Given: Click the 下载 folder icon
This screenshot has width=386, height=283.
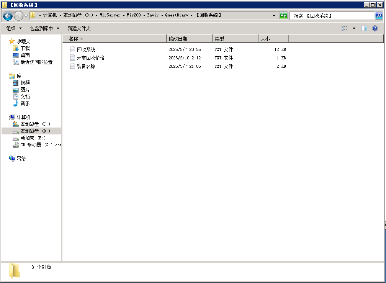Looking at the screenshot, I should click(x=15, y=48).
